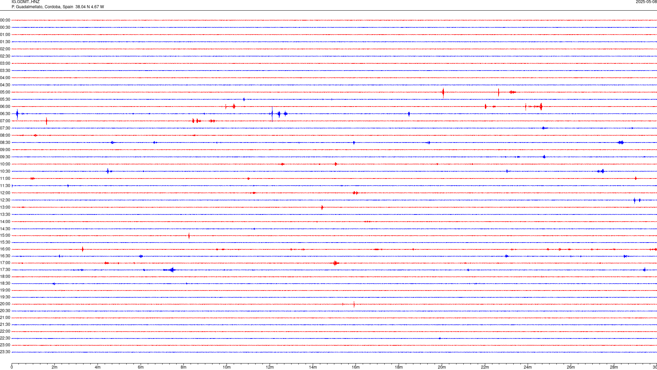
Task: Click the 10:30 time row label
Action: point(5,171)
